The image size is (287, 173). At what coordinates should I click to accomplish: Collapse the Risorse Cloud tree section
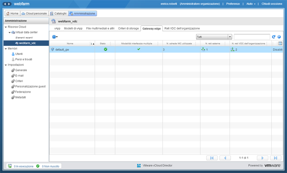(6, 27)
